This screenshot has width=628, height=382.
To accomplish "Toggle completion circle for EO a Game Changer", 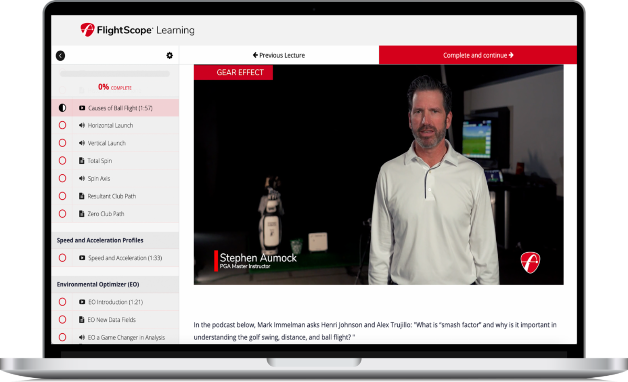I will pyautogui.click(x=62, y=338).
